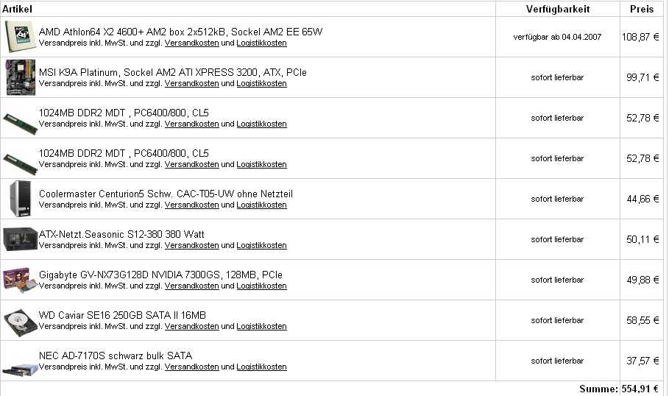Image resolution: width=669 pixels, height=396 pixels.
Task: Click the Verfügbarkeit column header
Action: [x=557, y=9]
